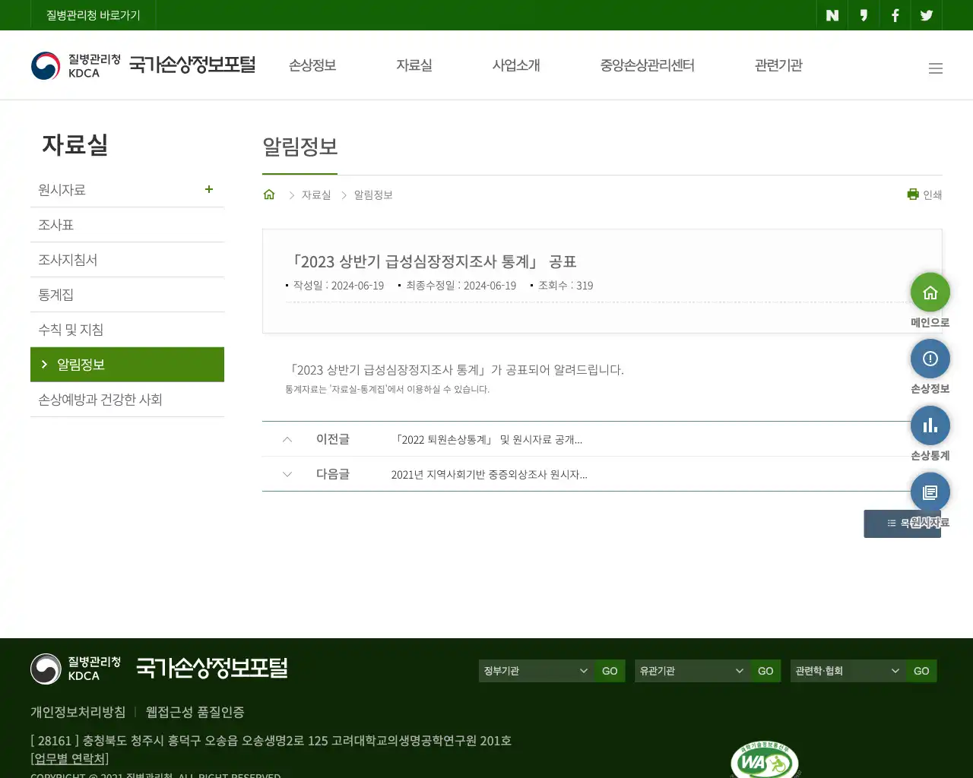Image resolution: width=973 pixels, height=778 pixels.
Task: Open the 정부기관 dropdown in footer
Action: (537, 671)
